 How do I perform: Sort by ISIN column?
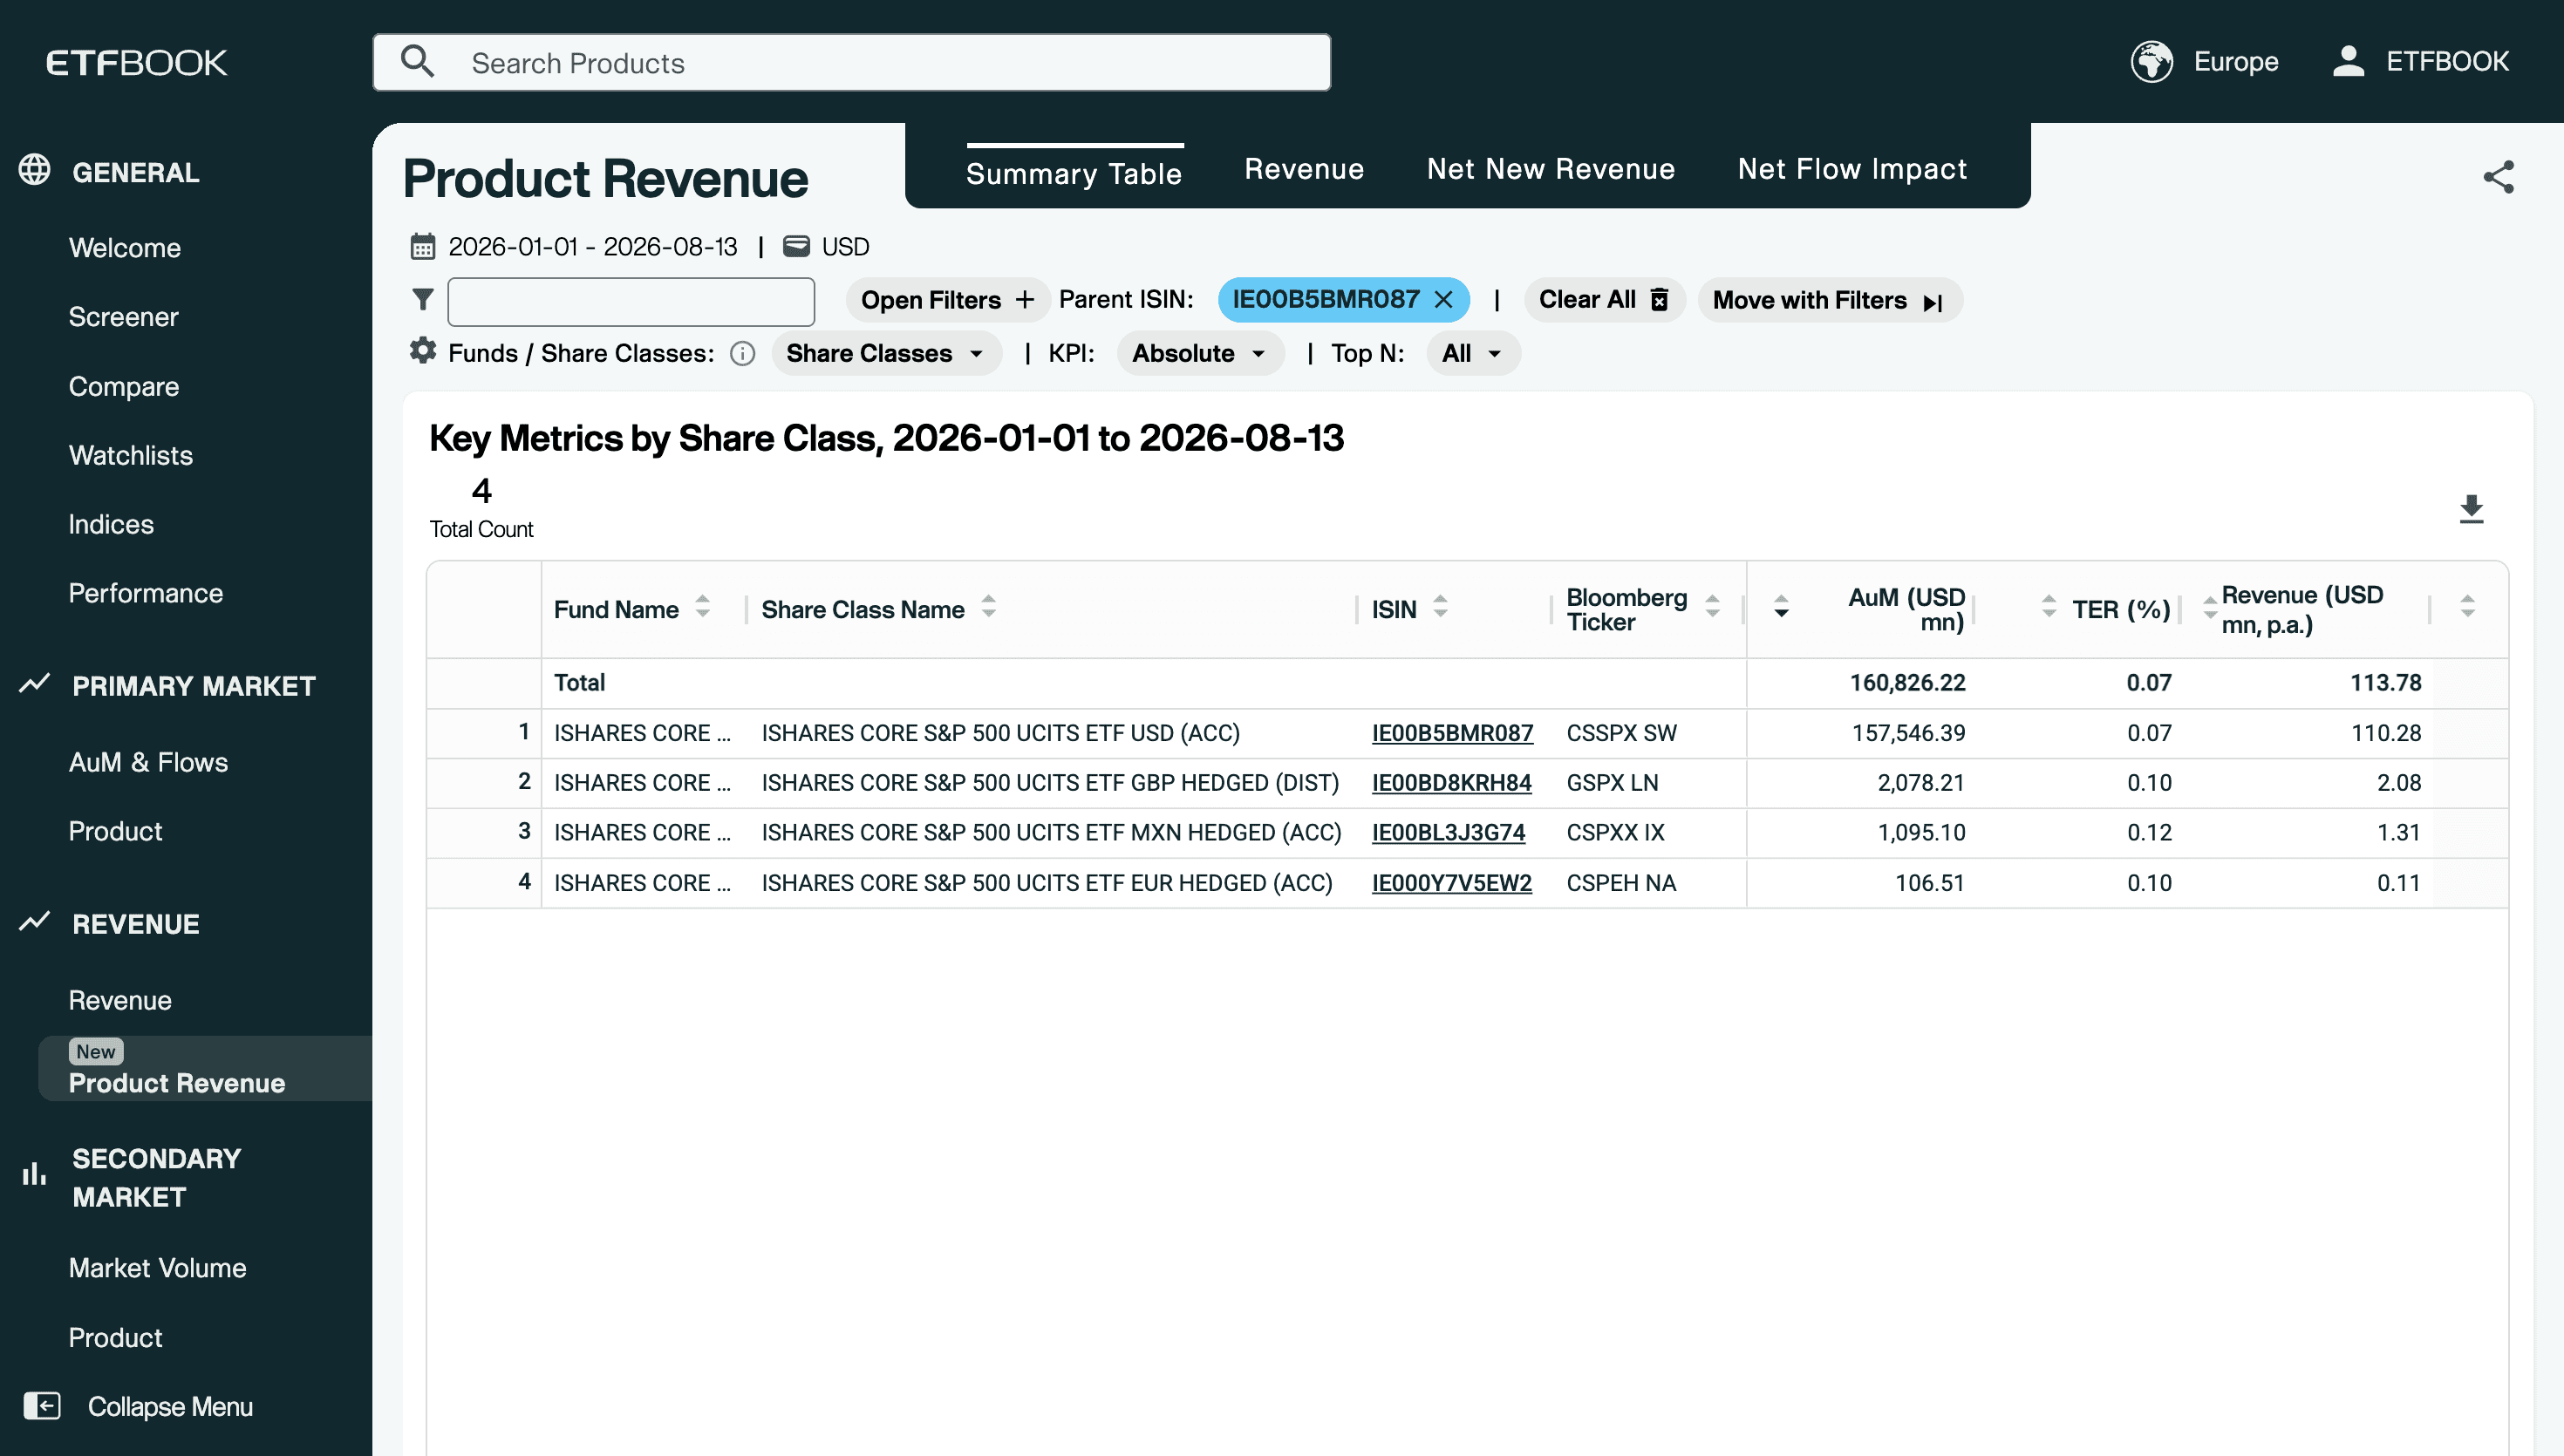pyautogui.click(x=1440, y=607)
